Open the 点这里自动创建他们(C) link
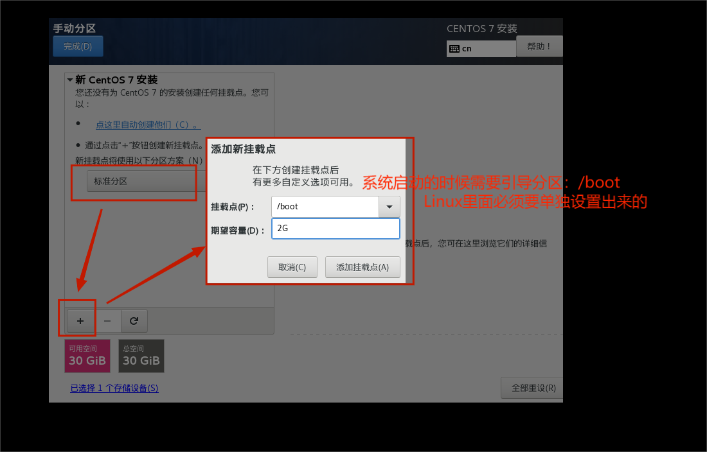This screenshot has height=452, width=707. (148, 125)
